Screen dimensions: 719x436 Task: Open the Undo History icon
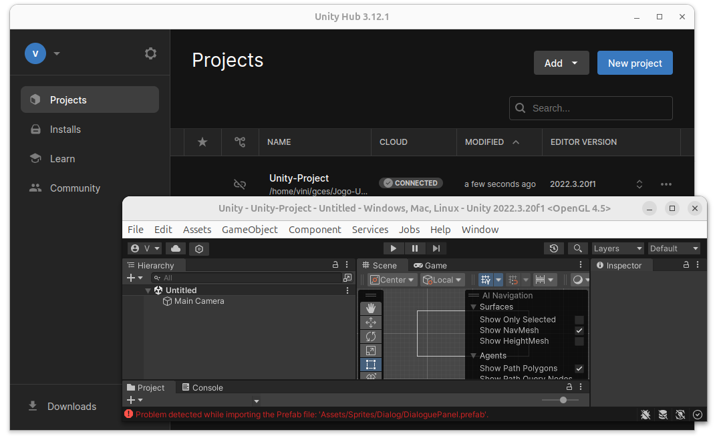click(554, 248)
